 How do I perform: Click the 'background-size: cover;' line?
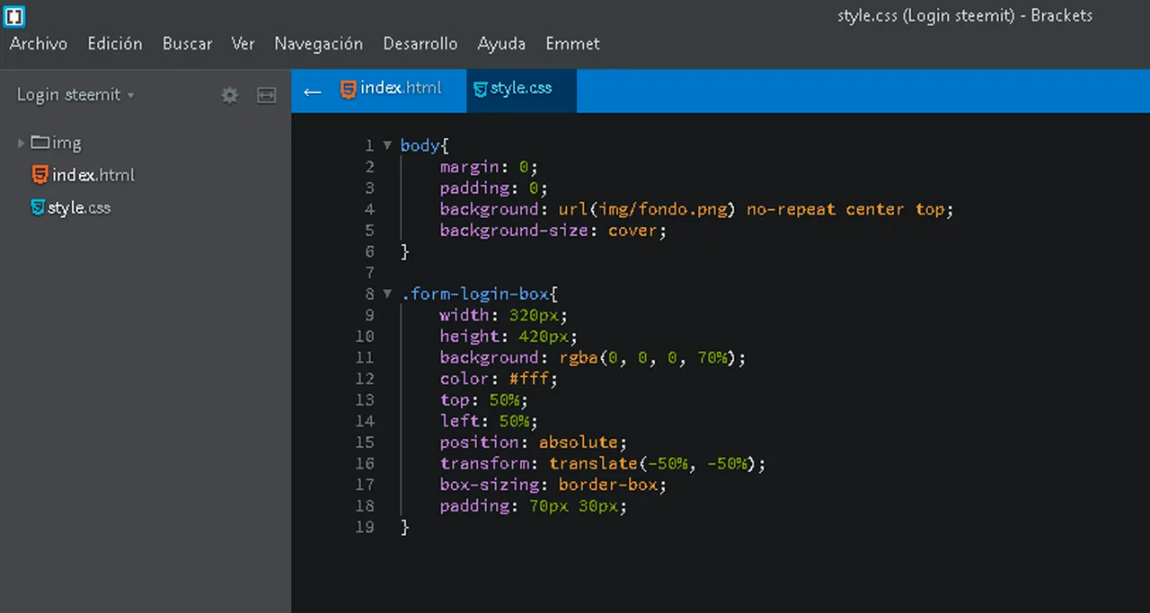553,231
